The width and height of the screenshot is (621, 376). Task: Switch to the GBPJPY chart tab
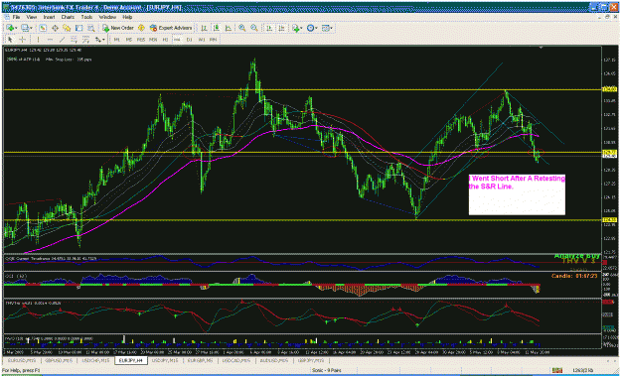pos(310,360)
